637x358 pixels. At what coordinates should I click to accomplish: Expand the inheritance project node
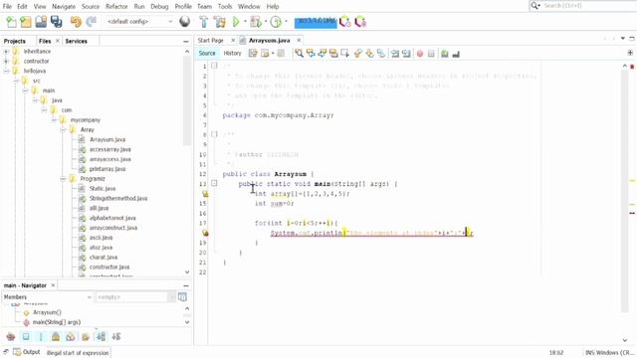[x=6, y=51]
